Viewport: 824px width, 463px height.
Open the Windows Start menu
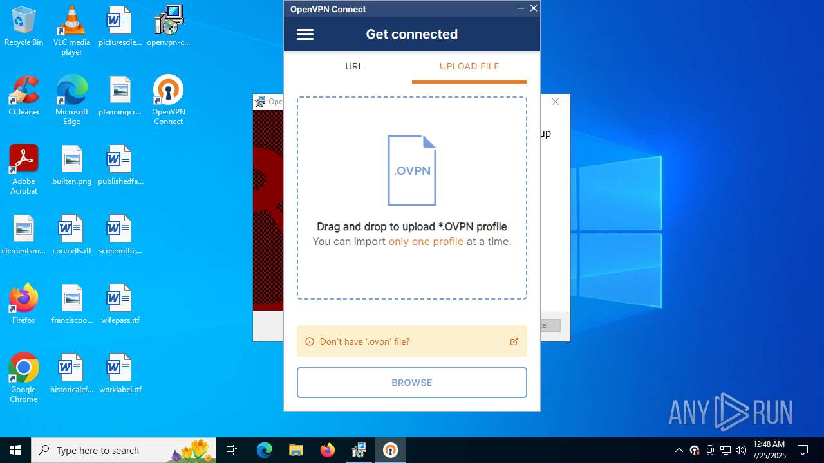(15, 450)
